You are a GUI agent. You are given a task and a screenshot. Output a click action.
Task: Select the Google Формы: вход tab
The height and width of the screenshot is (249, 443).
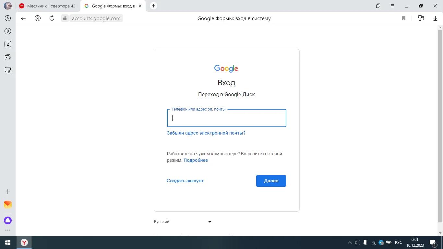point(113,6)
